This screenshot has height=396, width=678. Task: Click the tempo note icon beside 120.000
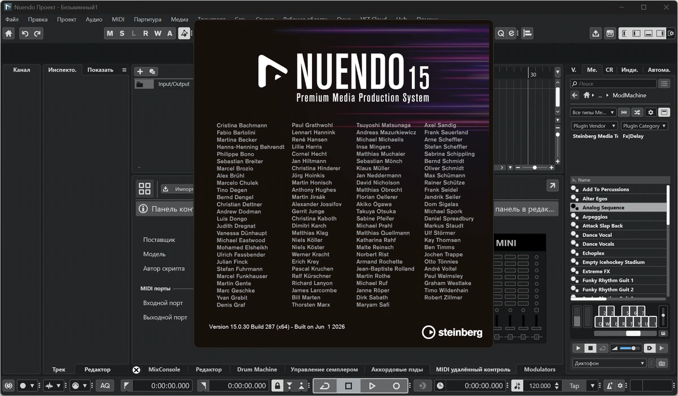coord(518,386)
